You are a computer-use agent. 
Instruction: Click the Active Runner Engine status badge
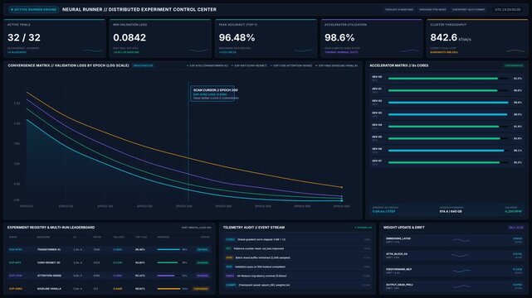click(x=33, y=10)
